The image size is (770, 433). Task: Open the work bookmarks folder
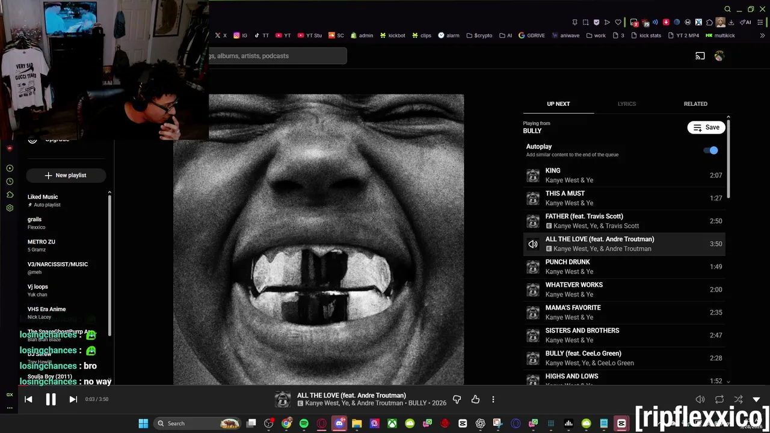coord(596,35)
